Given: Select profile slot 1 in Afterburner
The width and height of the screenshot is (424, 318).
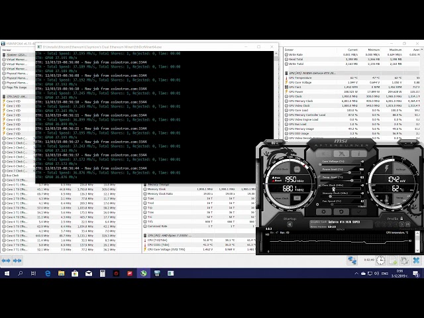Looking at the screenshot, I should [378, 225].
